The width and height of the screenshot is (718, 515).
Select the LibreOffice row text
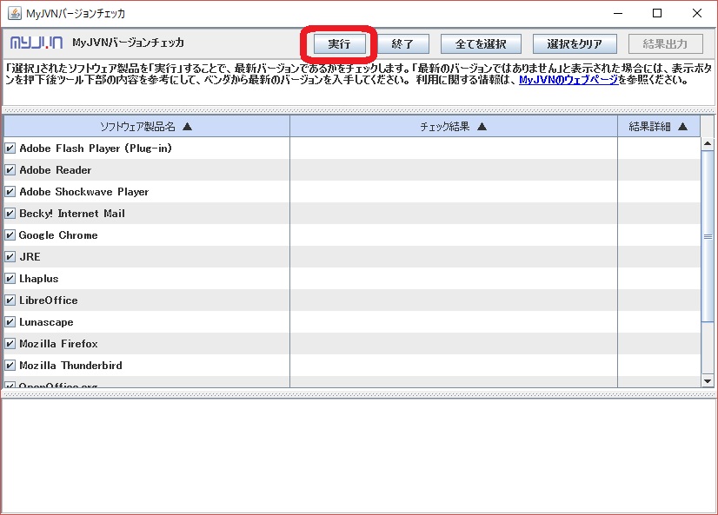pyautogui.click(x=49, y=300)
